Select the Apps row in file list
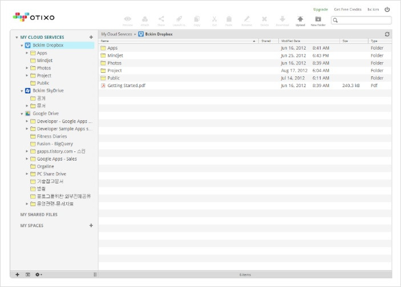 pyautogui.click(x=245, y=48)
